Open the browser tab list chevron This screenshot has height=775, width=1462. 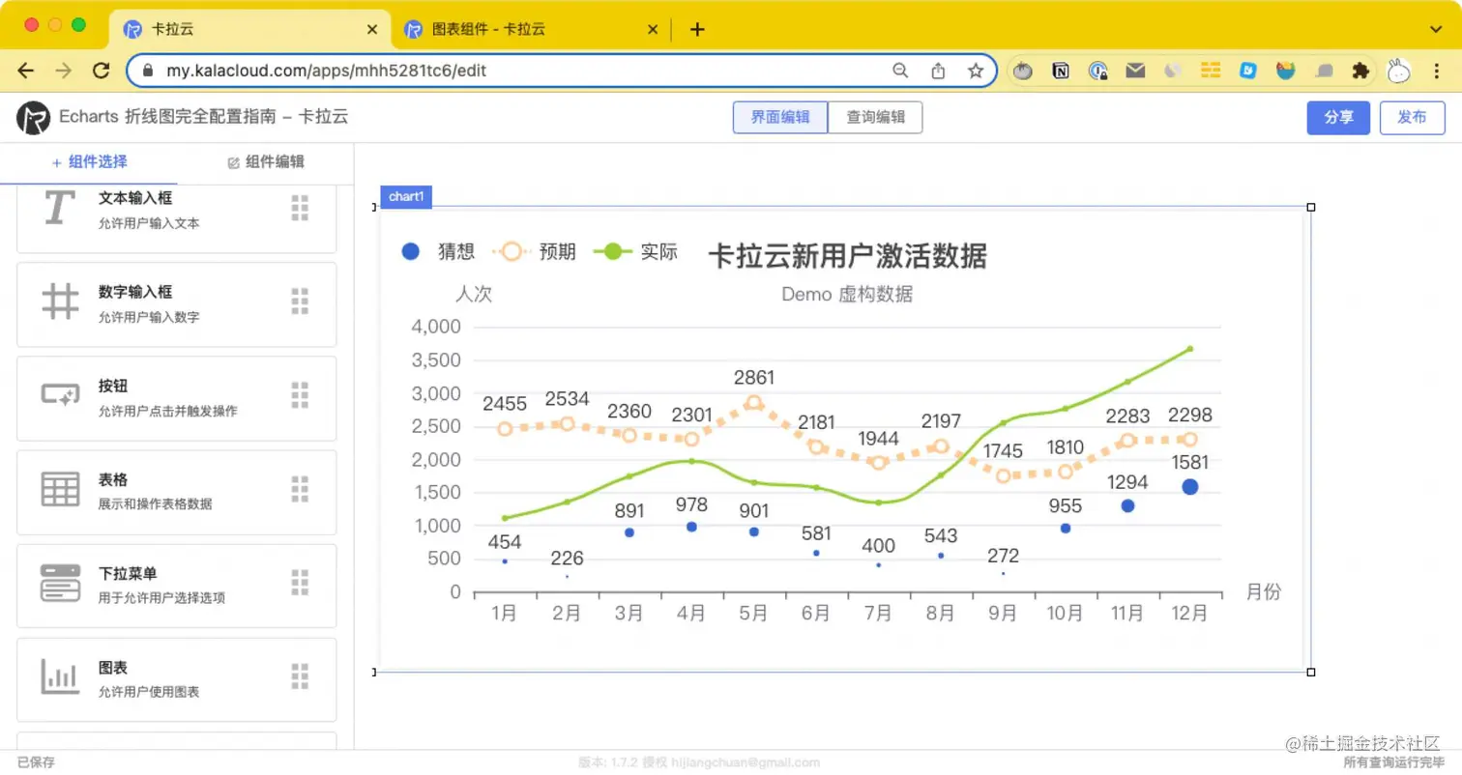coord(1435,29)
